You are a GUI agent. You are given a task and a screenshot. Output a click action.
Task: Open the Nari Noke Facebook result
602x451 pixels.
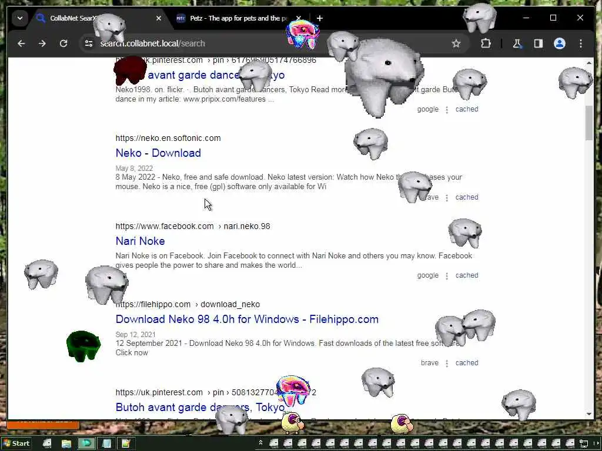click(x=140, y=241)
